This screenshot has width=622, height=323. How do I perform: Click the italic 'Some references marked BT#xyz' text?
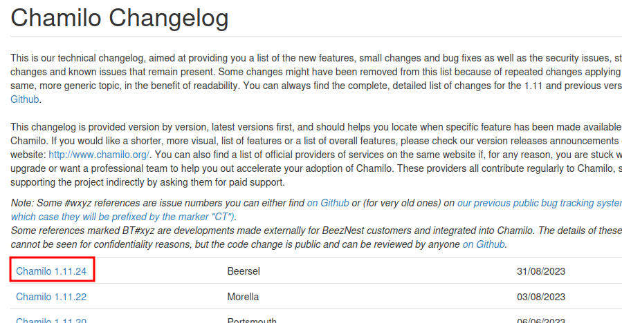click(x=316, y=237)
